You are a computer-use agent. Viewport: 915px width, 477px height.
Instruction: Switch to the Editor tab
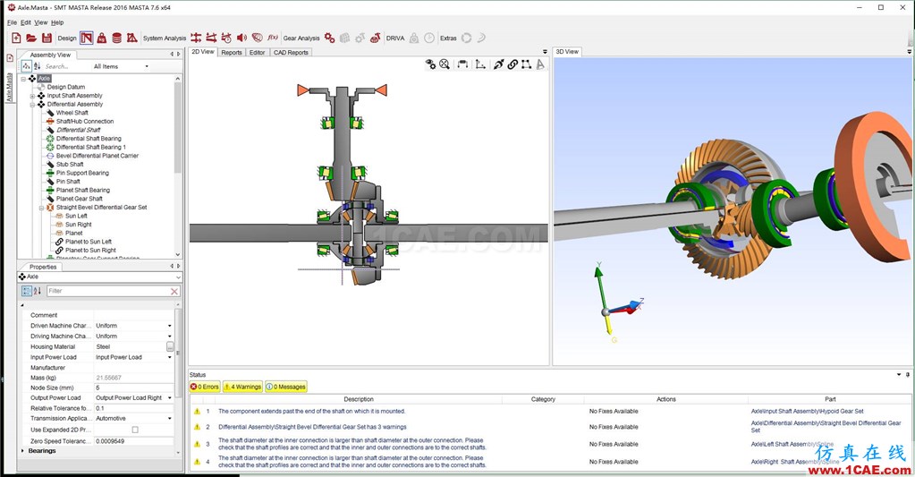[x=258, y=53]
